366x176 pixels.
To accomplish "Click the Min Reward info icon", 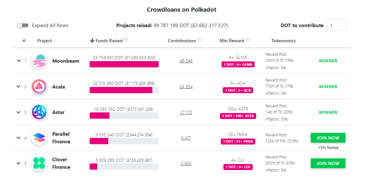I will click(x=248, y=40).
